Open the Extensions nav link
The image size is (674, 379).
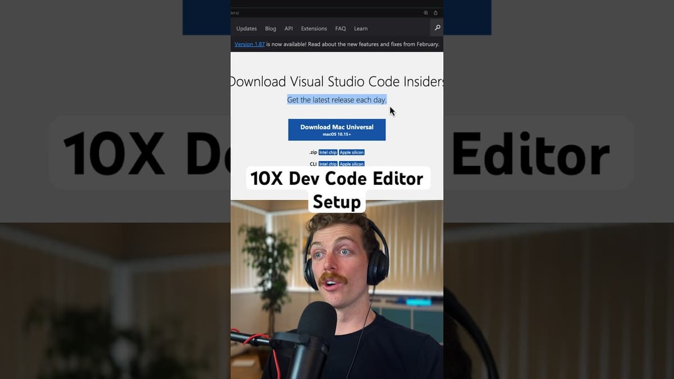pos(313,29)
